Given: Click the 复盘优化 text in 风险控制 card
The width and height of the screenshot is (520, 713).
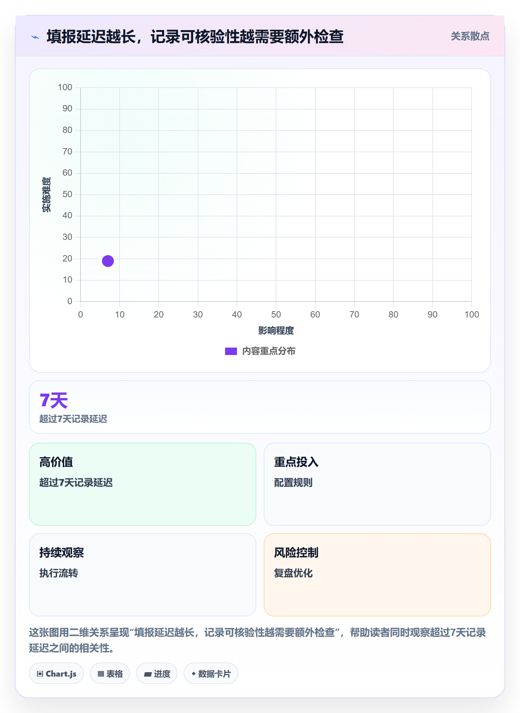Looking at the screenshot, I should pyautogui.click(x=293, y=573).
